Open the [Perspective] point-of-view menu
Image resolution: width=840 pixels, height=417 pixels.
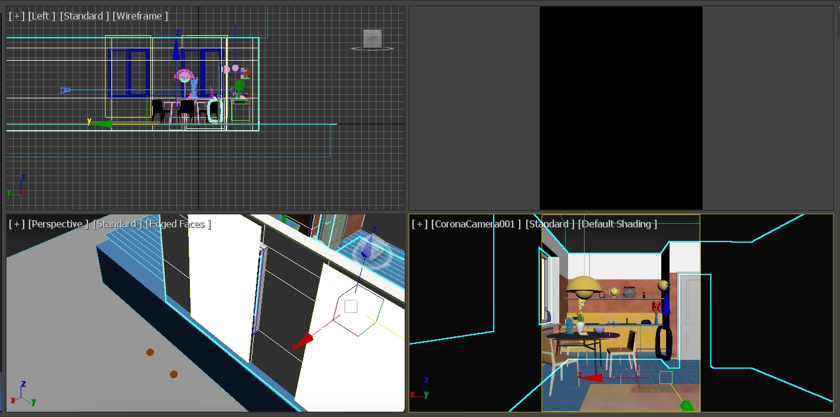[58, 224]
